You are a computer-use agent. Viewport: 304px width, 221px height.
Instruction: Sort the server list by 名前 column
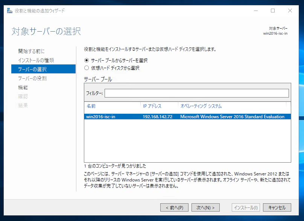[x=91, y=106]
